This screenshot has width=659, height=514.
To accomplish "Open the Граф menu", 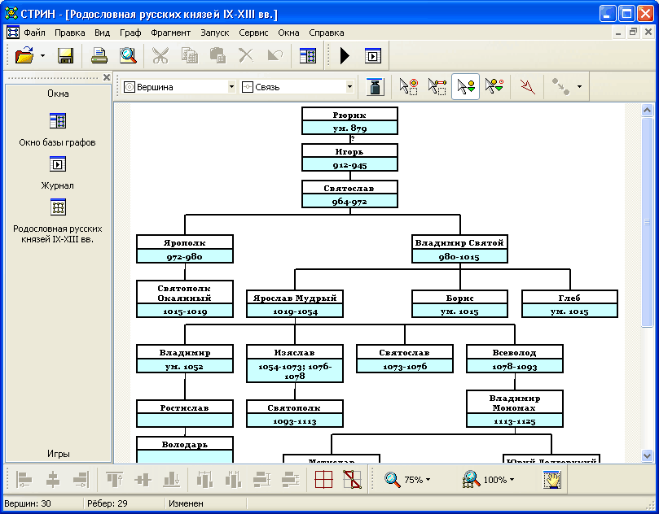I will pyautogui.click(x=130, y=33).
